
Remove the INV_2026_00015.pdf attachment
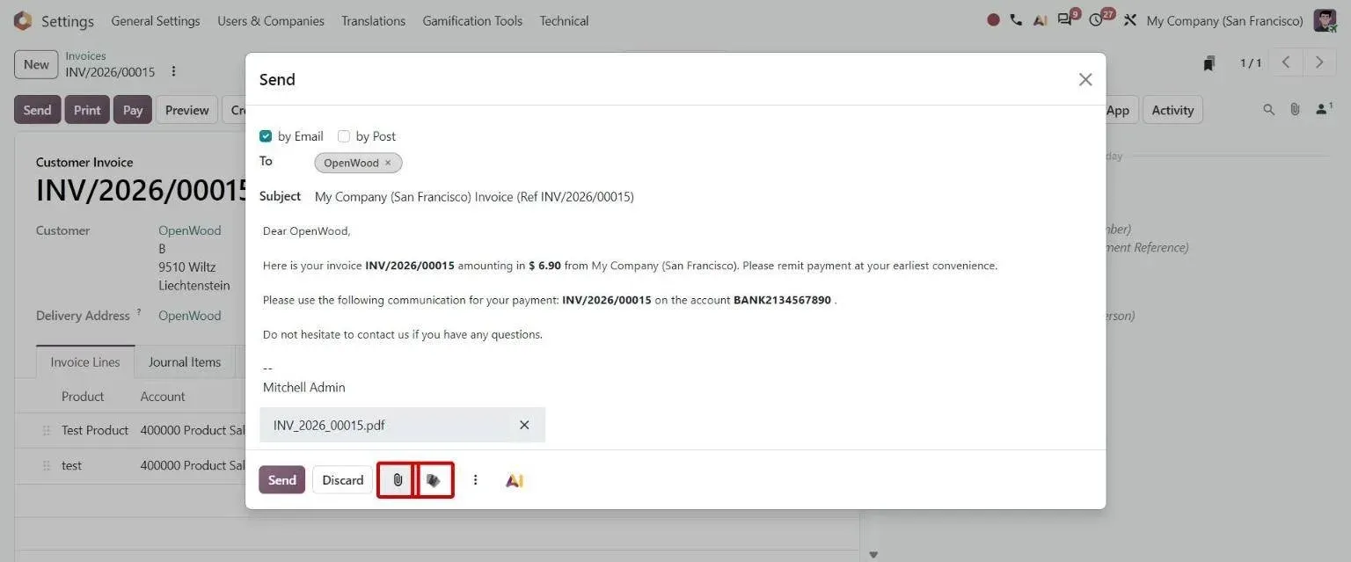524,425
